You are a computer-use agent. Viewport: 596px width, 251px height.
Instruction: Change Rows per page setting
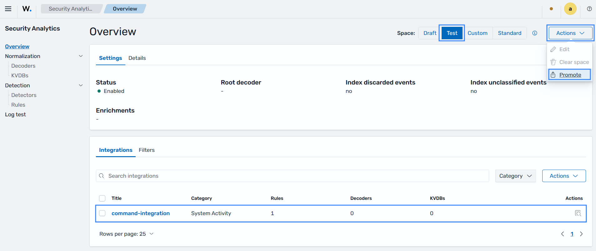tap(126, 234)
